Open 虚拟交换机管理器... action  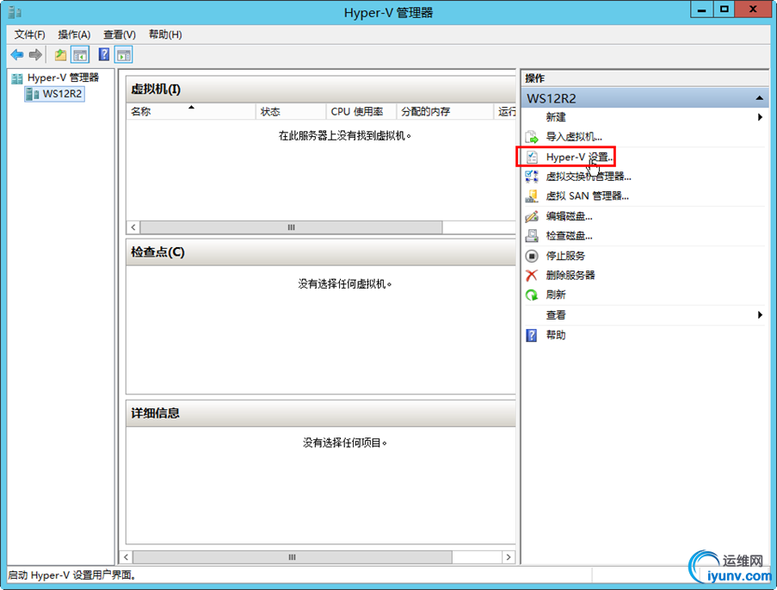pyautogui.click(x=589, y=177)
